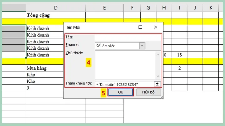Viewport: 225px width, 126px height.
Task: Open the Phạm vi scope dropdown
Action: 142,46
